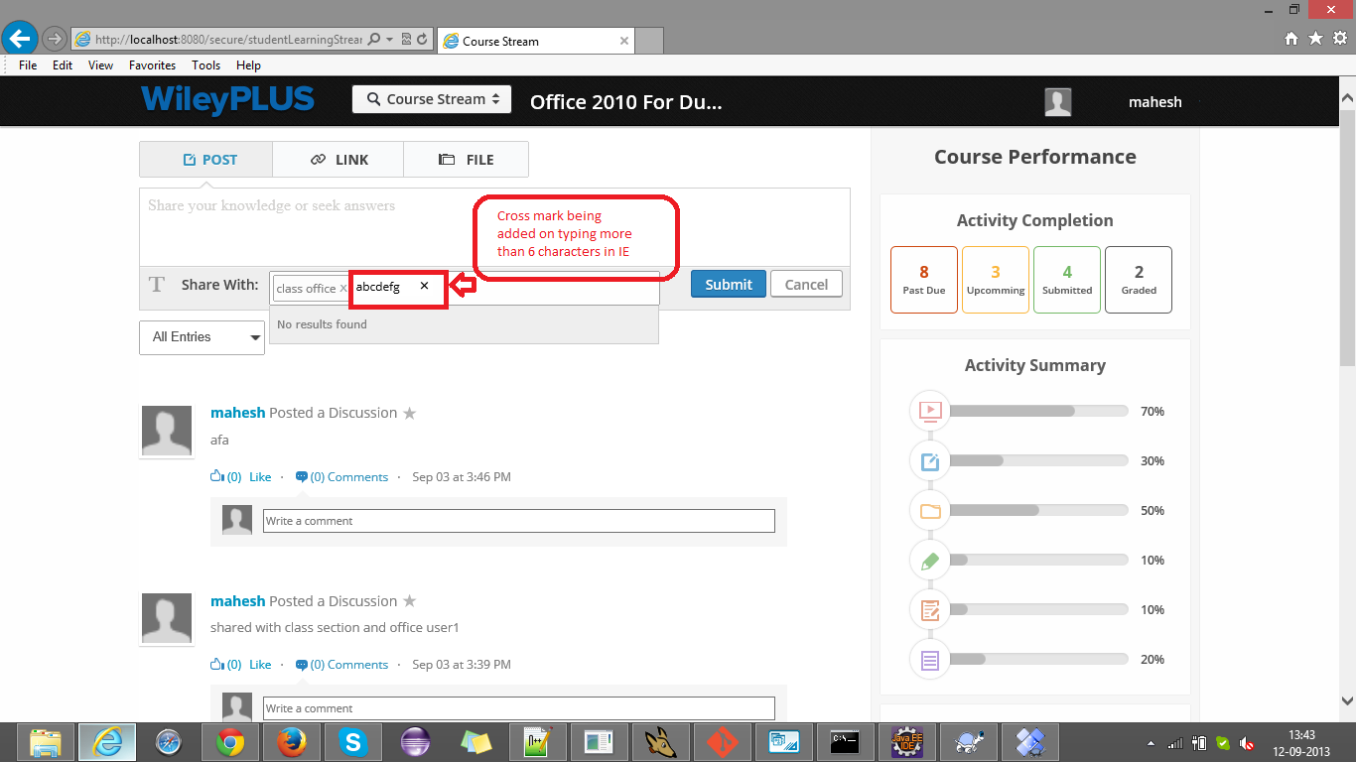Go back using the browser back arrow
The image size is (1356, 762).
[x=20, y=39]
